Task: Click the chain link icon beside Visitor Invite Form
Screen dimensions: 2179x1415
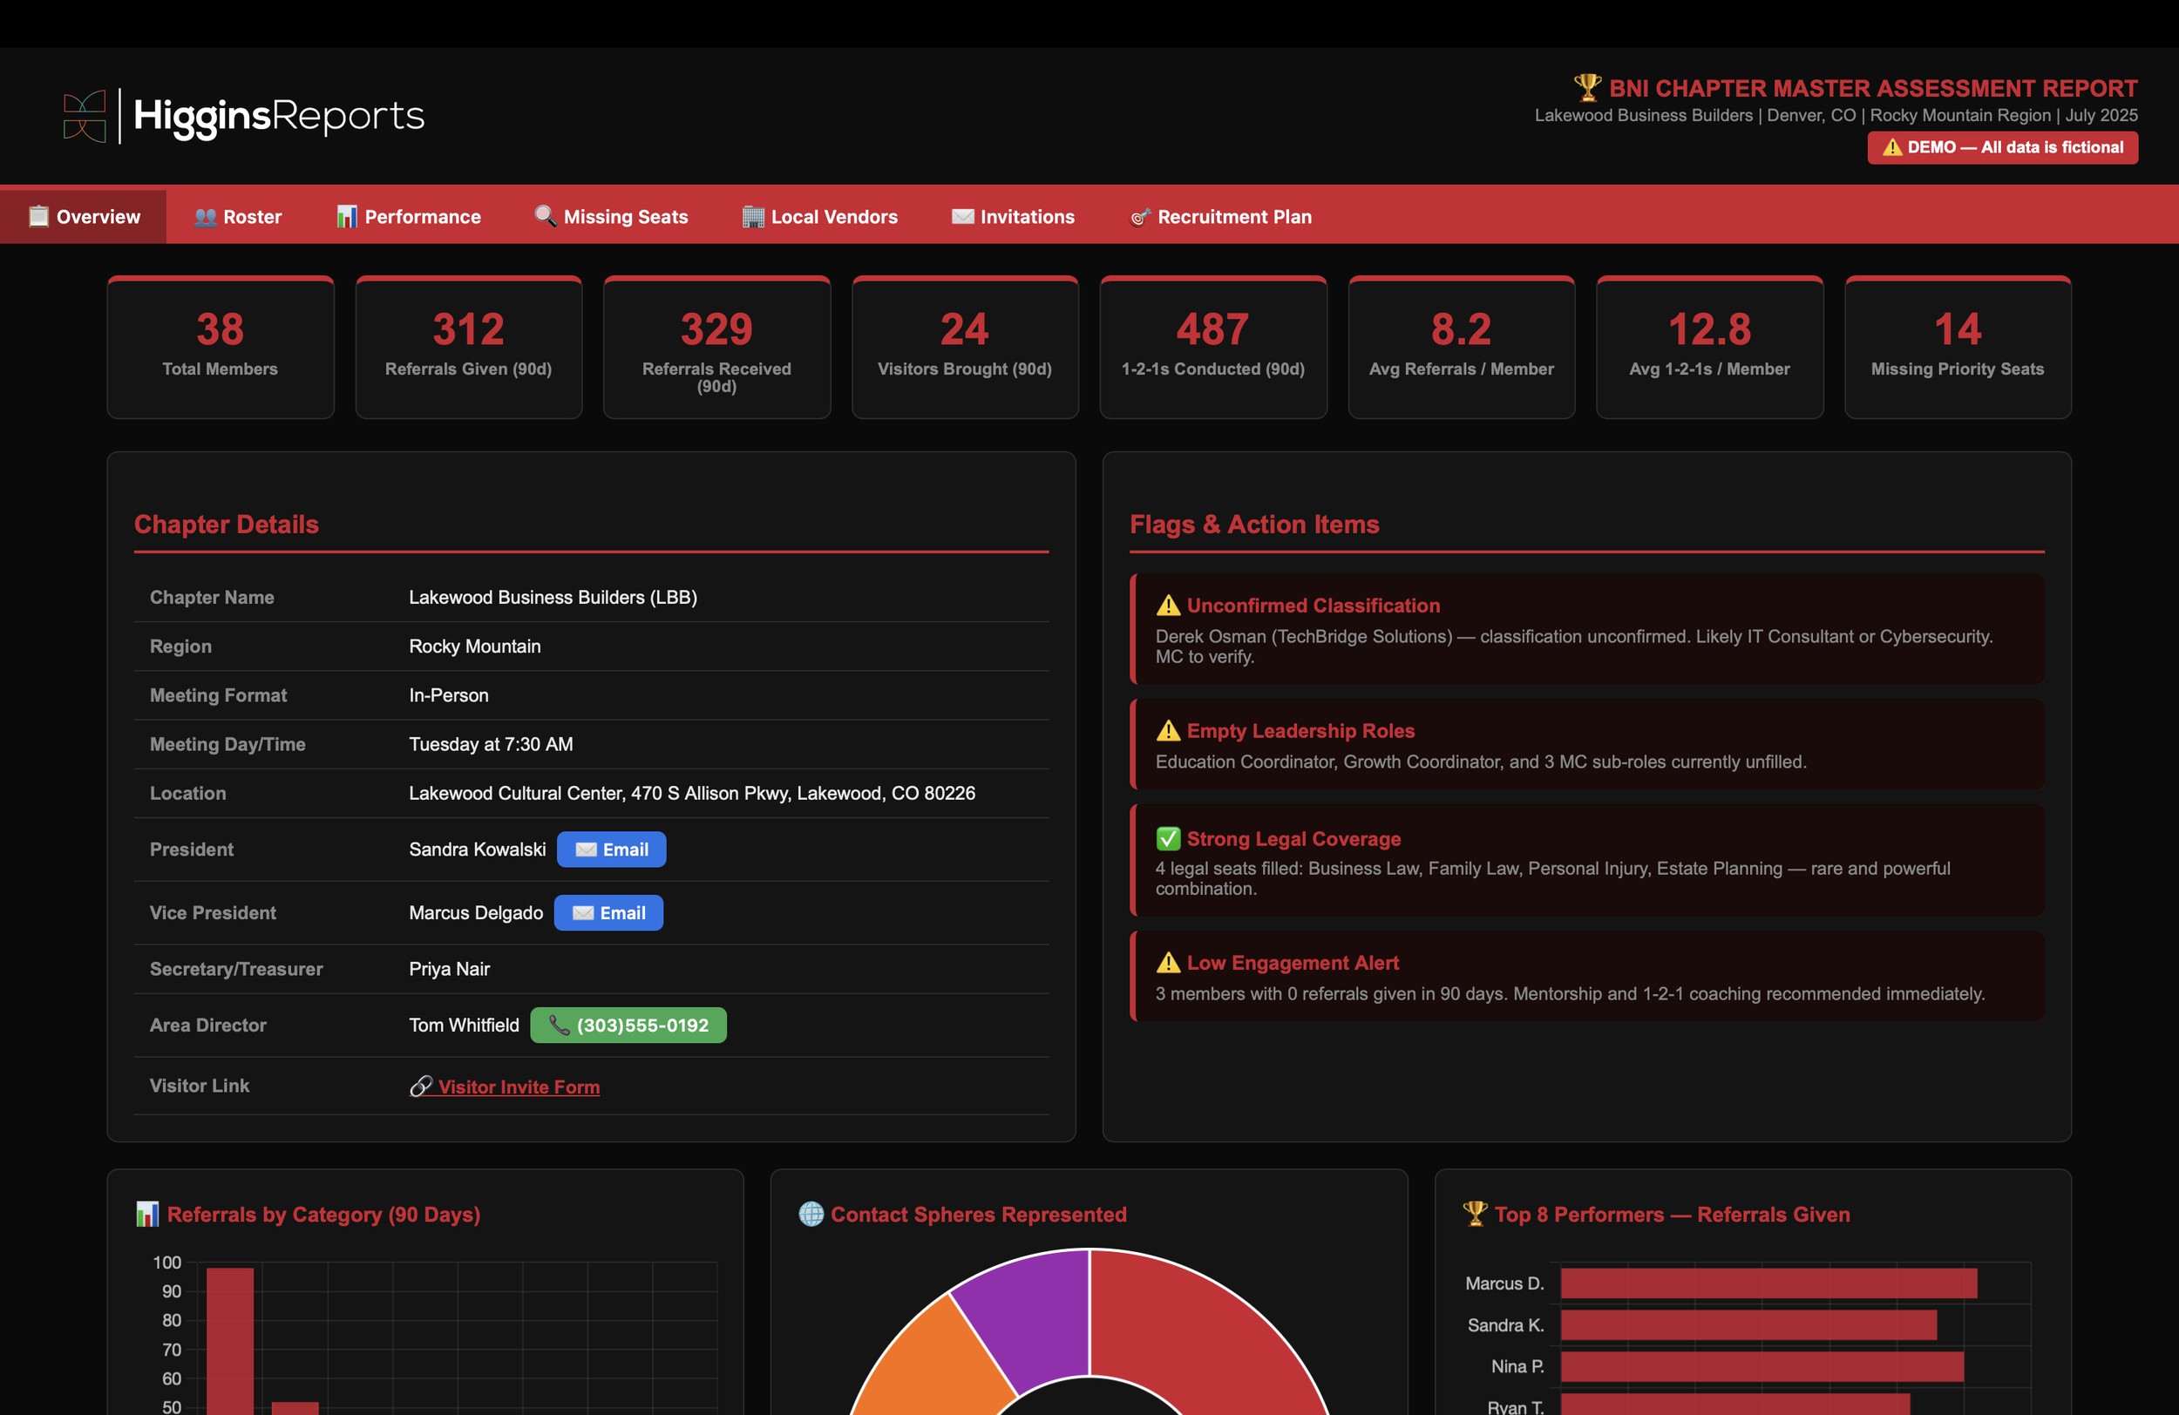Action: [420, 1087]
